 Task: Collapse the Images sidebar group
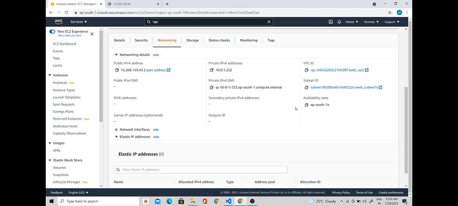(50, 143)
